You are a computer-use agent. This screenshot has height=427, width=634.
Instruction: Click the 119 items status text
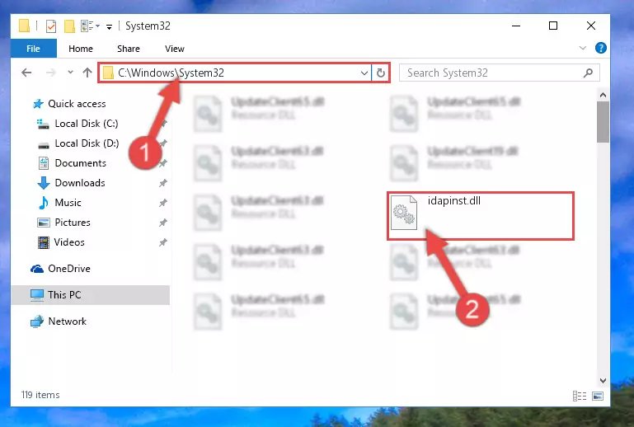pyautogui.click(x=40, y=395)
